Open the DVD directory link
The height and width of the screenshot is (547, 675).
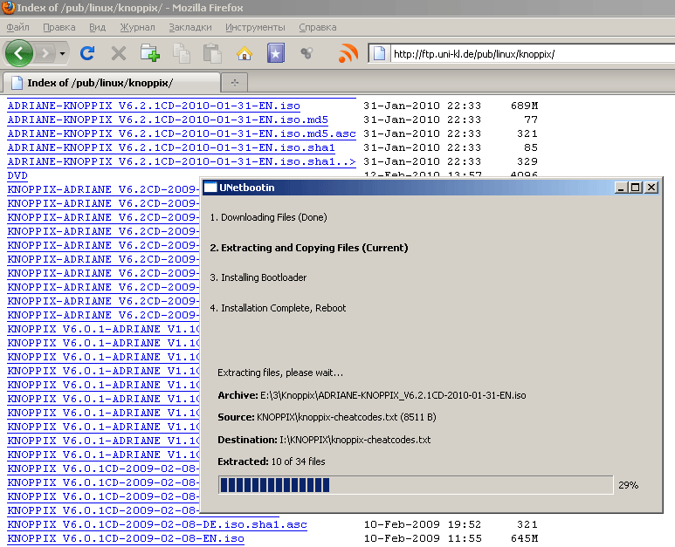(x=17, y=175)
